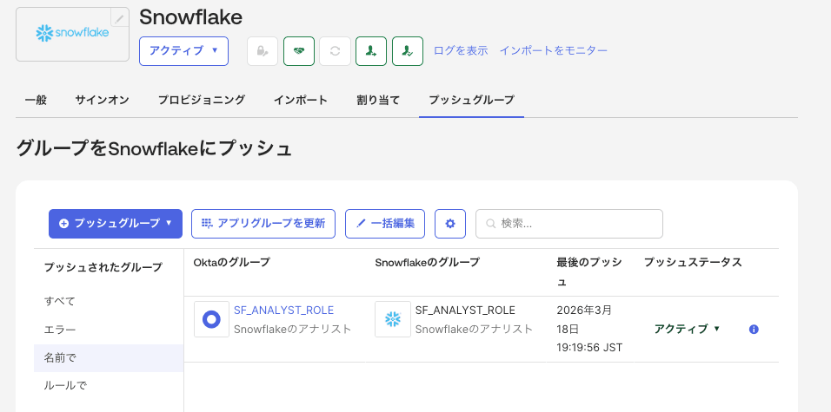Screen dimensions: 831x412
Task: Select the エラー filter in sidebar
Action: click(x=60, y=330)
